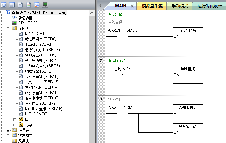Open 冷却风扇启动 (SBR8) subroutine

pyautogui.click(x=42, y=66)
